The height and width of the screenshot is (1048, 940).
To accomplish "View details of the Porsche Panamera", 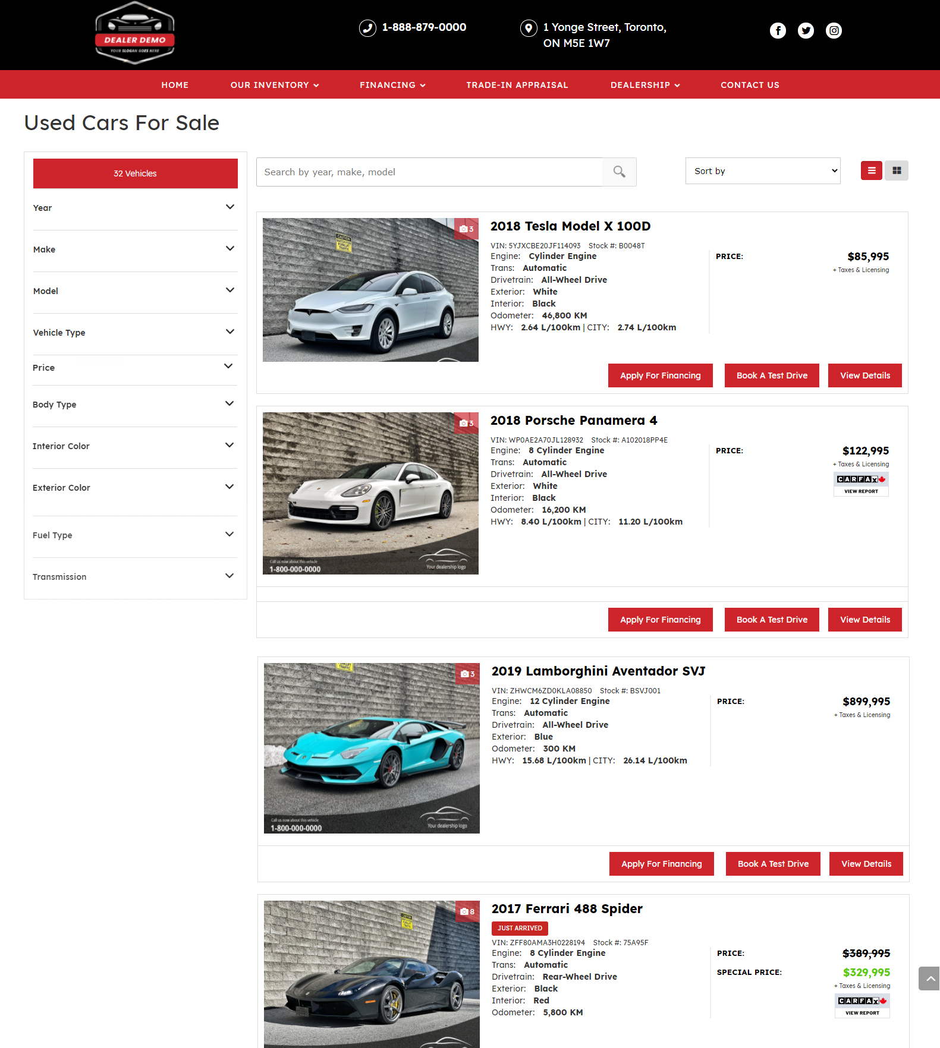I will tap(865, 620).
